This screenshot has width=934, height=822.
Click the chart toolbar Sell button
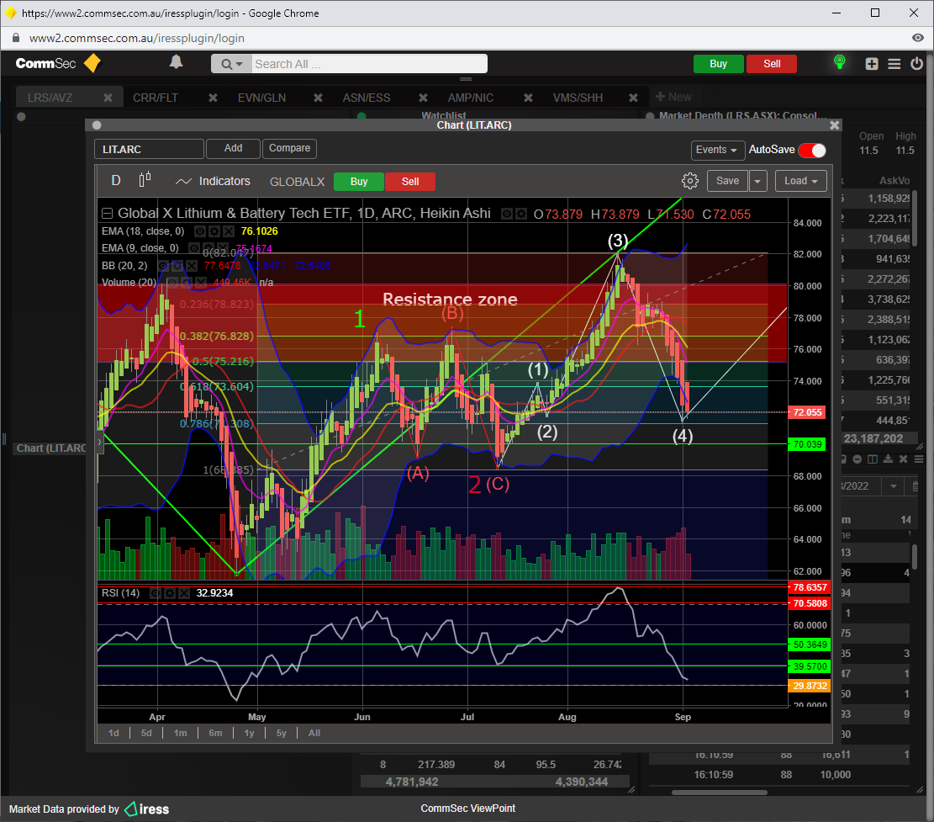click(409, 181)
